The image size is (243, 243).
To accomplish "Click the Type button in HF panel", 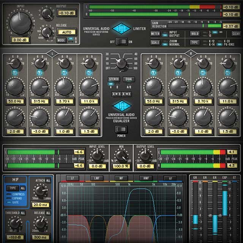I will [x=13, y=188].
